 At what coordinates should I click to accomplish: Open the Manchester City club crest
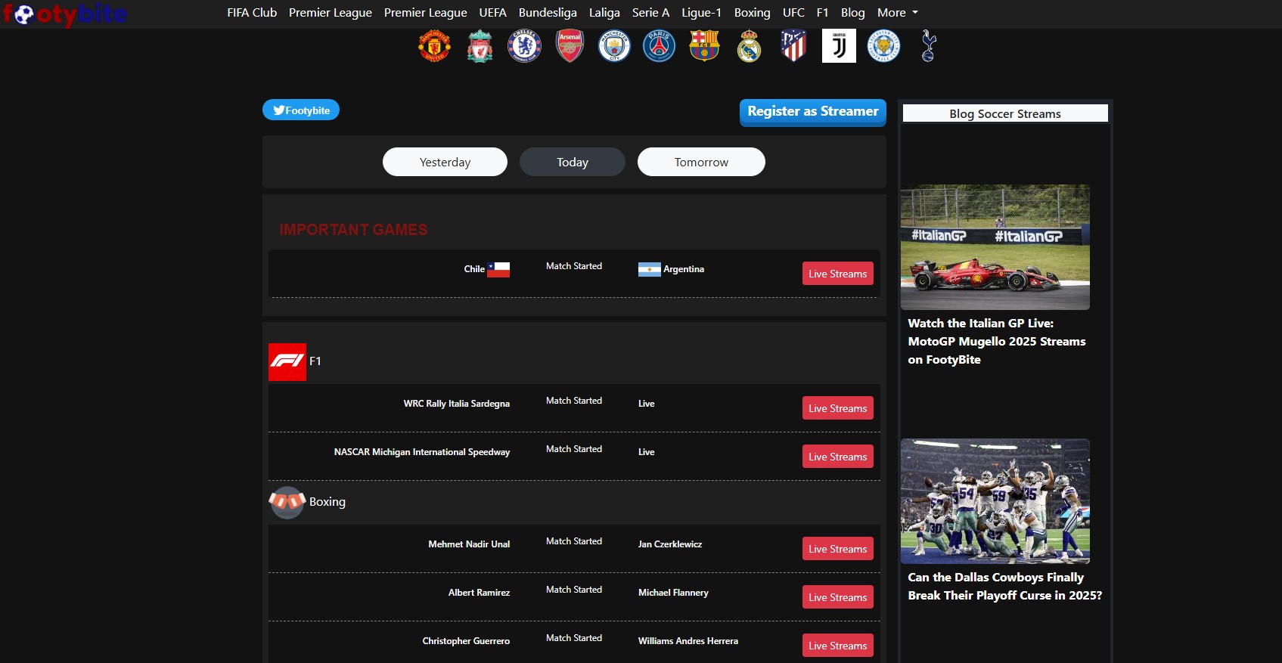614,46
